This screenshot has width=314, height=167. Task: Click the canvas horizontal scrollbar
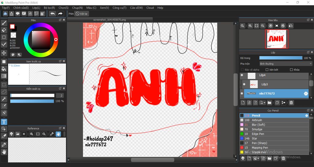tap(153, 160)
